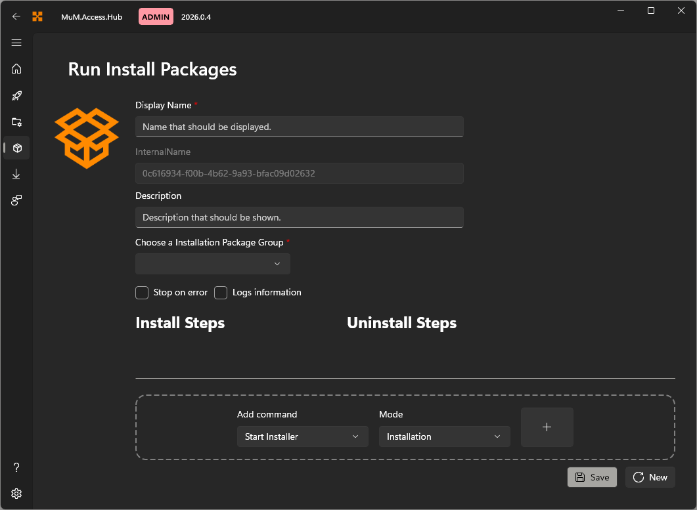
Task: Open the Add command dropdown showing Start Installer
Action: pos(302,436)
